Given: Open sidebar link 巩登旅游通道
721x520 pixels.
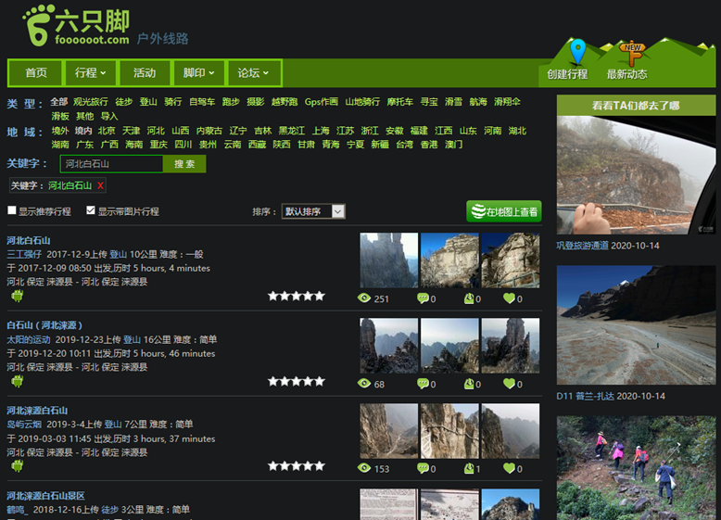Looking at the screenshot, I should coord(583,246).
